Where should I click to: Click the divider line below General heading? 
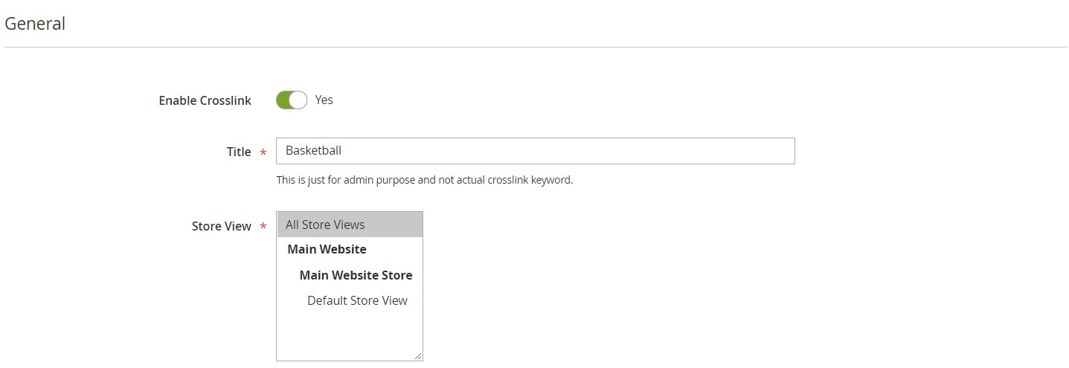[x=536, y=48]
